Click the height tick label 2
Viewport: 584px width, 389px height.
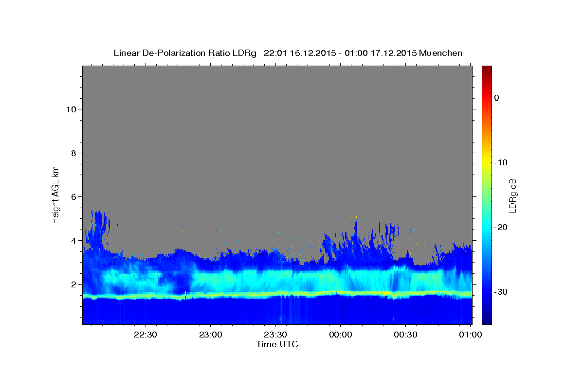(x=73, y=284)
